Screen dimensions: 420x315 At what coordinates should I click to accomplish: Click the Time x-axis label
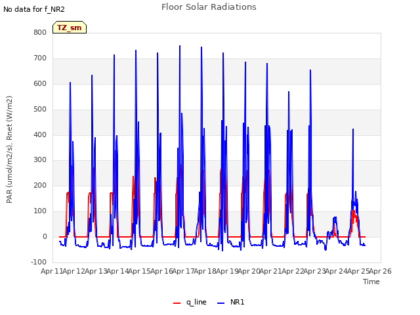pyautogui.click(x=371, y=282)
